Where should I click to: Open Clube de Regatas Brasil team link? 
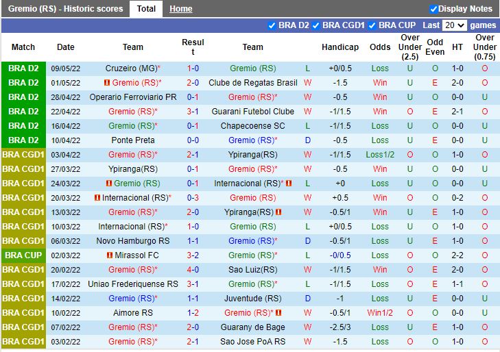(x=253, y=83)
